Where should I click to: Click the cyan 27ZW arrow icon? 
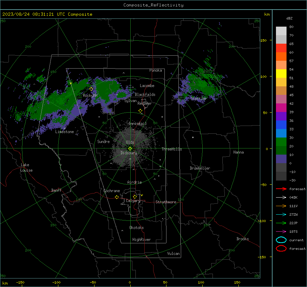point(281,215)
